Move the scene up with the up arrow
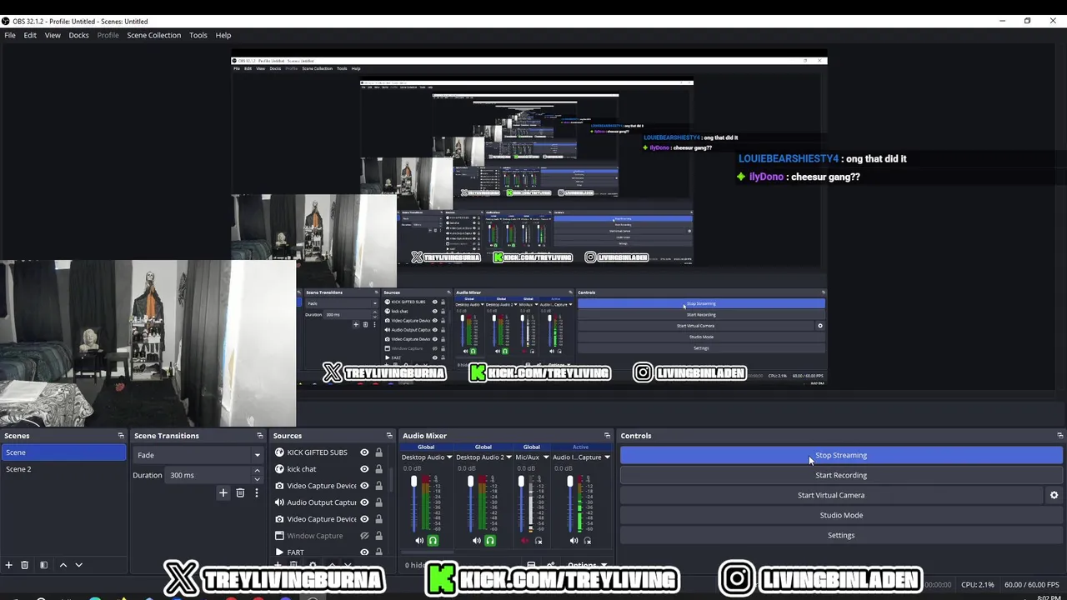This screenshot has height=600, width=1067. pos(63,565)
